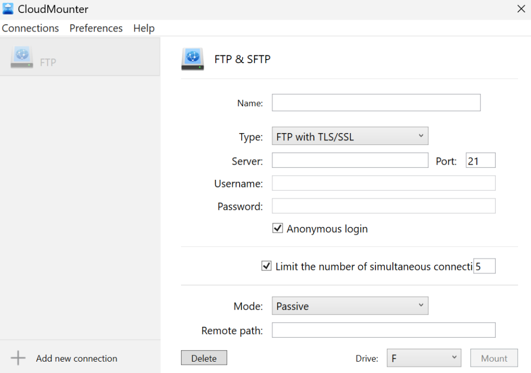Click the plus icon to add a connection

pos(17,357)
